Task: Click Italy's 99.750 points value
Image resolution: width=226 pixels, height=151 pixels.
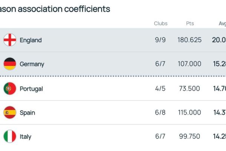Action: pos(189,137)
